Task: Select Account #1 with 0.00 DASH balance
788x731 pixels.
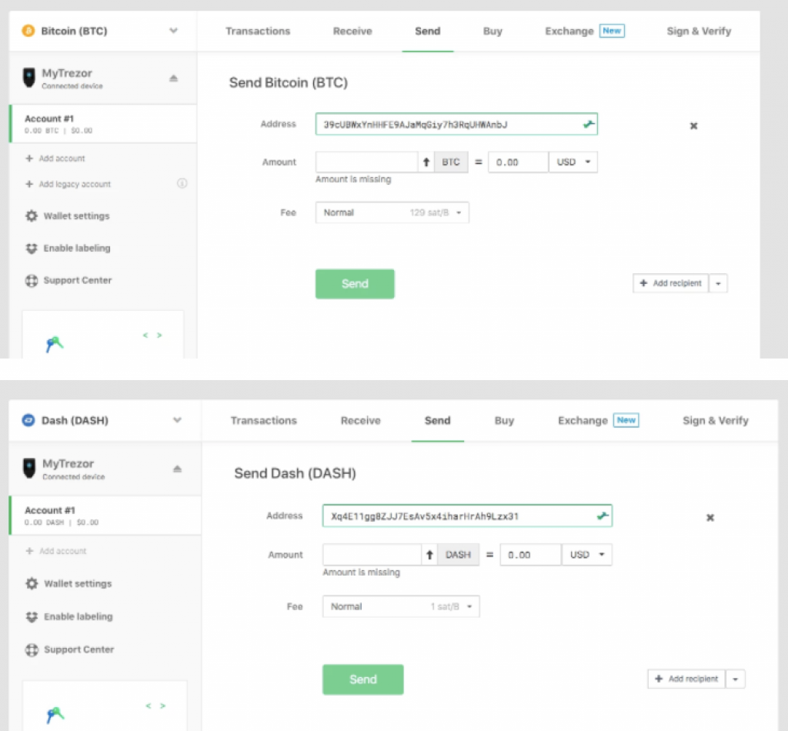Action: click(105, 516)
